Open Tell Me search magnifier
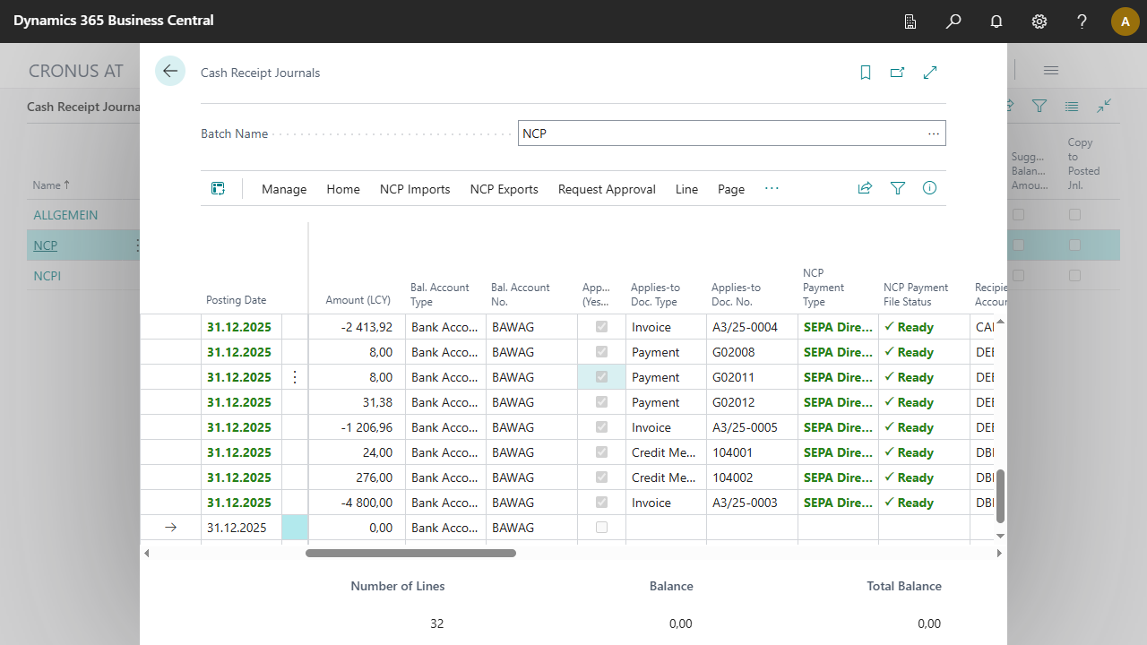This screenshot has height=645, width=1147. pos(953,21)
